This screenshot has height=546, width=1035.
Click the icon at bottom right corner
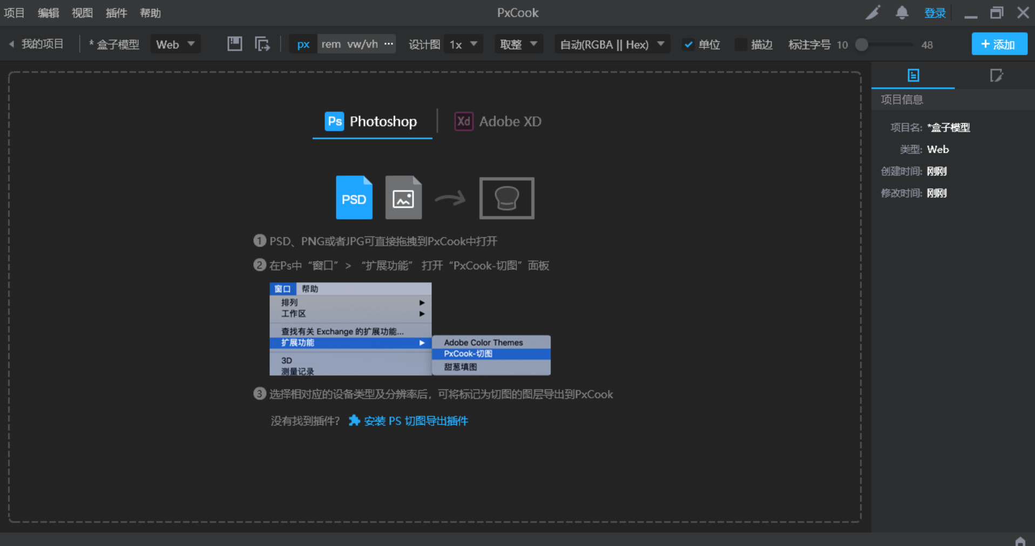pyautogui.click(x=1020, y=541)
